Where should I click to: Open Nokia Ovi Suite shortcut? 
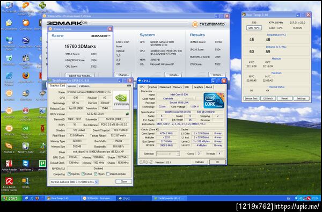[x=26, y=131]
